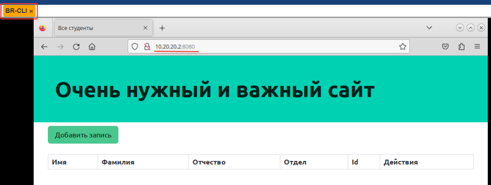This screenshot has height=185, width=491.
Task: Open the Firefox home page icon
Action: 92,47
